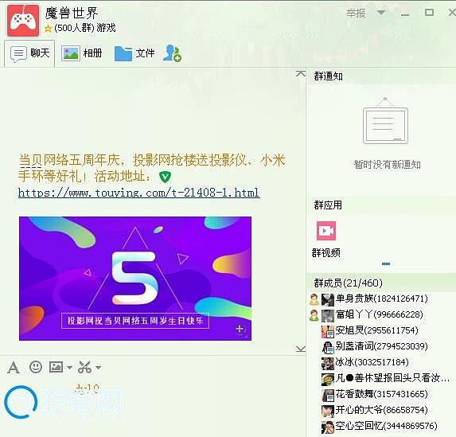The height and width of the screenshot is (437, 456).
Task: Click the red gamepad group avatar
Action: pyautogui.click(x=23, y=21)
